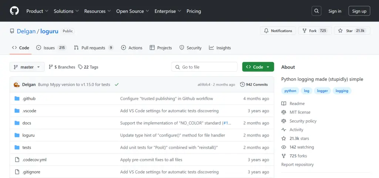Open the .gitignore file name

coord(31,172)
